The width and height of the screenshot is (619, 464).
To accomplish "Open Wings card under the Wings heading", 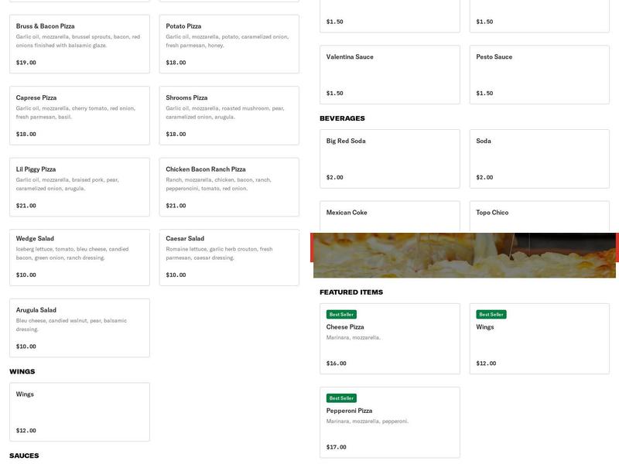I will [x=79, y=411].
